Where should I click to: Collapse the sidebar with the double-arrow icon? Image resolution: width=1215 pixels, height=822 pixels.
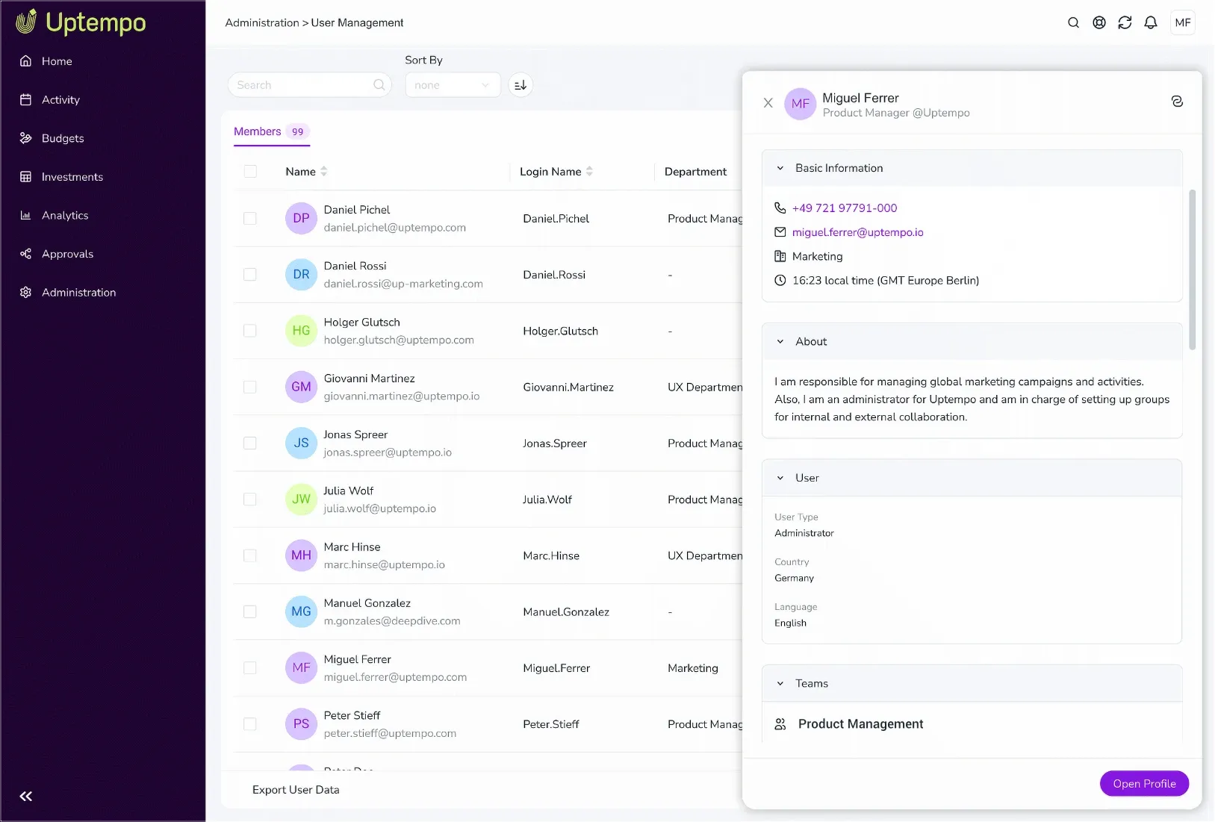pyautogui.click(x=26, y=796)
